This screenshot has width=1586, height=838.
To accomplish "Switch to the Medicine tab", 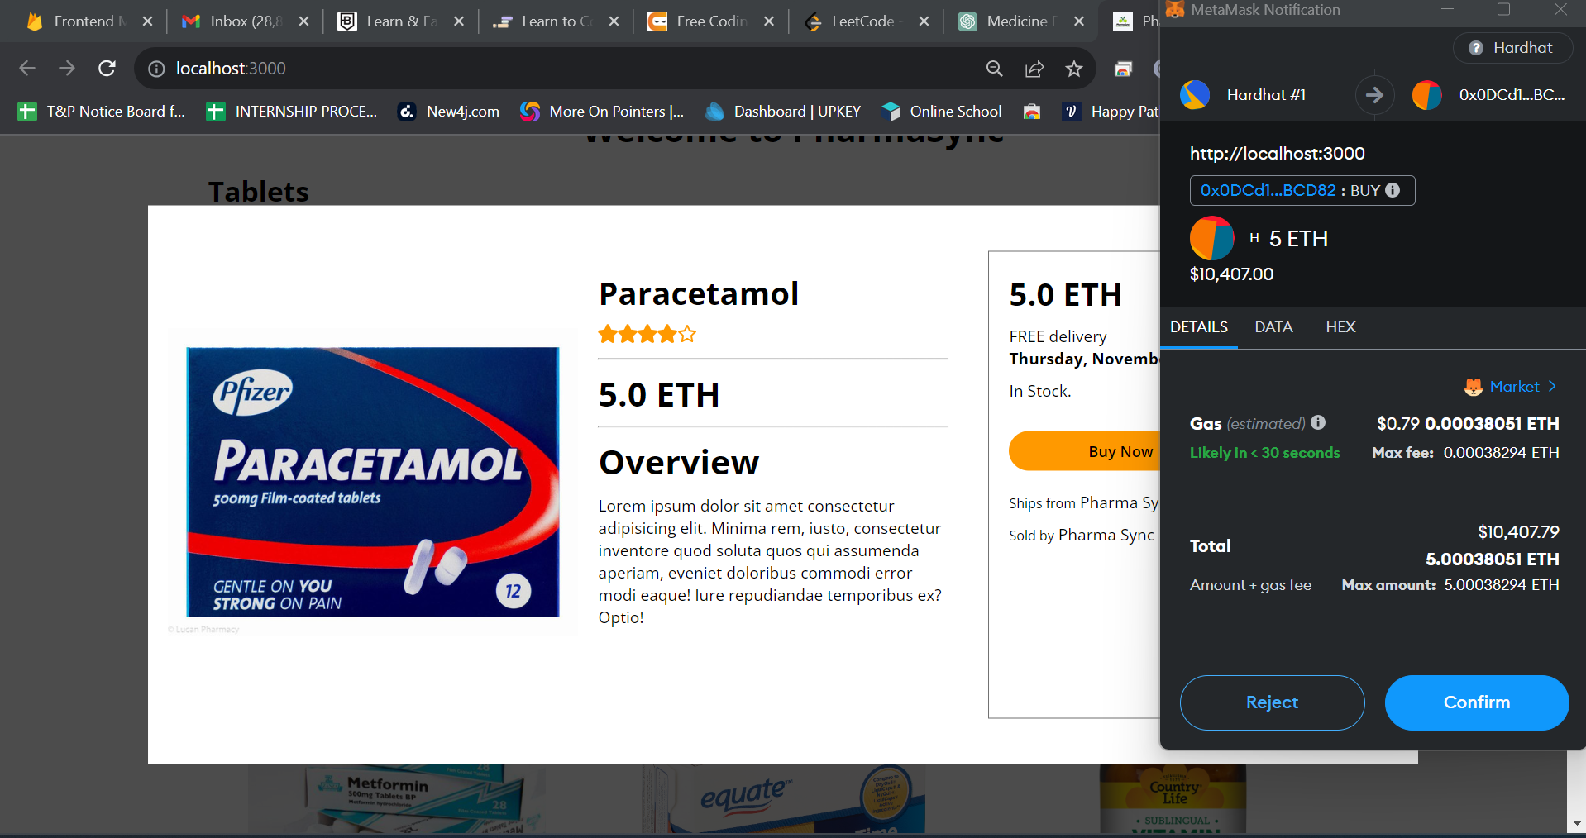I will [1010, 21].
